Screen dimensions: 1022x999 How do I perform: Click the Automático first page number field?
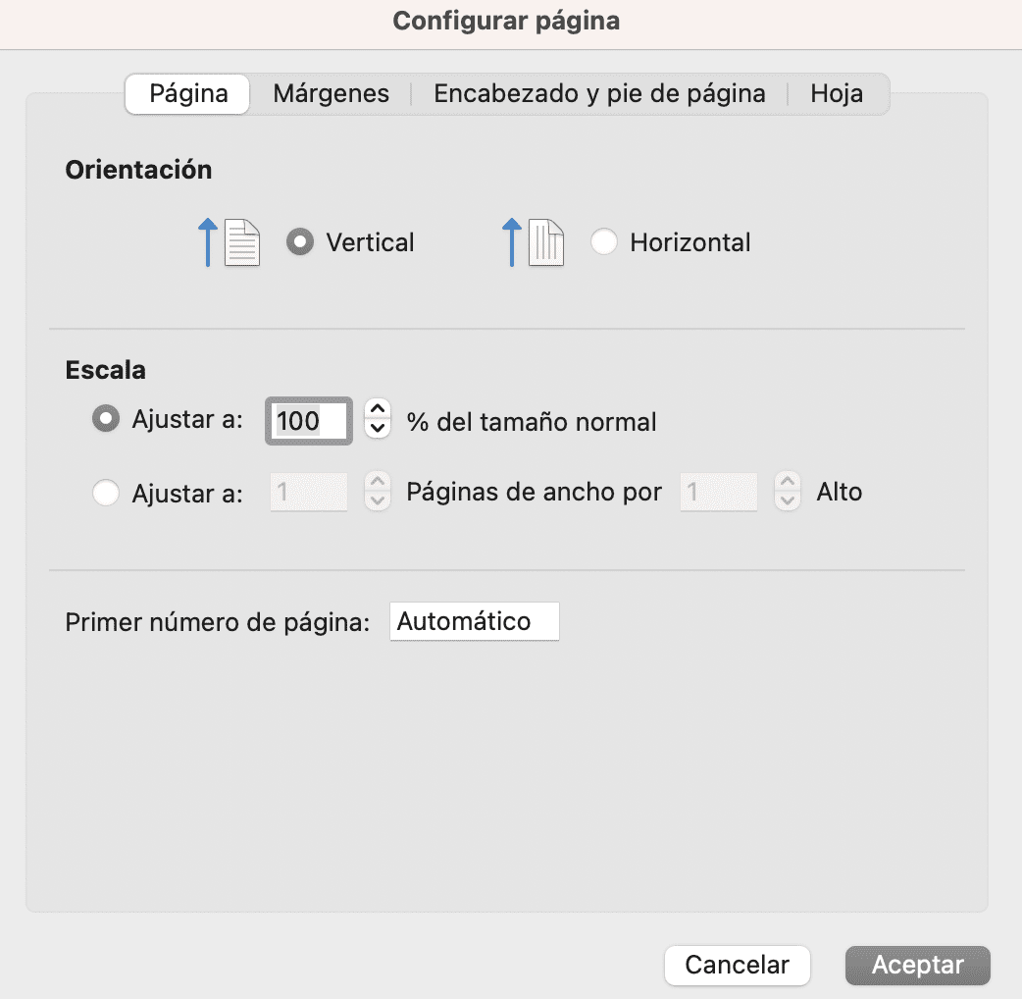[x=474, y=620]
